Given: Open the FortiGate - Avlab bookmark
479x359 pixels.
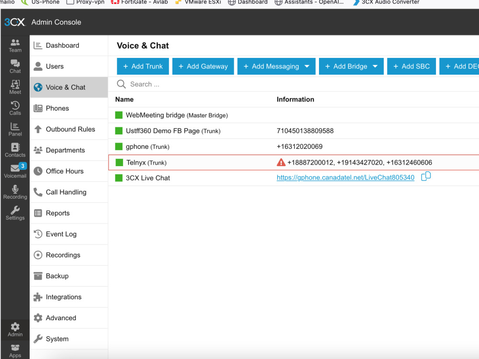Looking at the screenshot, I should pos(139,2).
